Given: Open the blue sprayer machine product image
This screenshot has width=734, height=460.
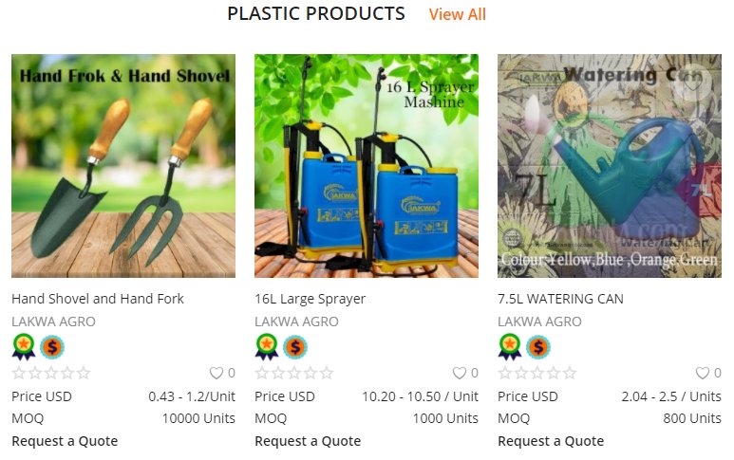Looking at the screenshot, I should 367,166.
